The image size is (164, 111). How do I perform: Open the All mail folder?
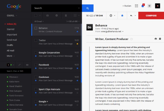(x=10, y=51)
